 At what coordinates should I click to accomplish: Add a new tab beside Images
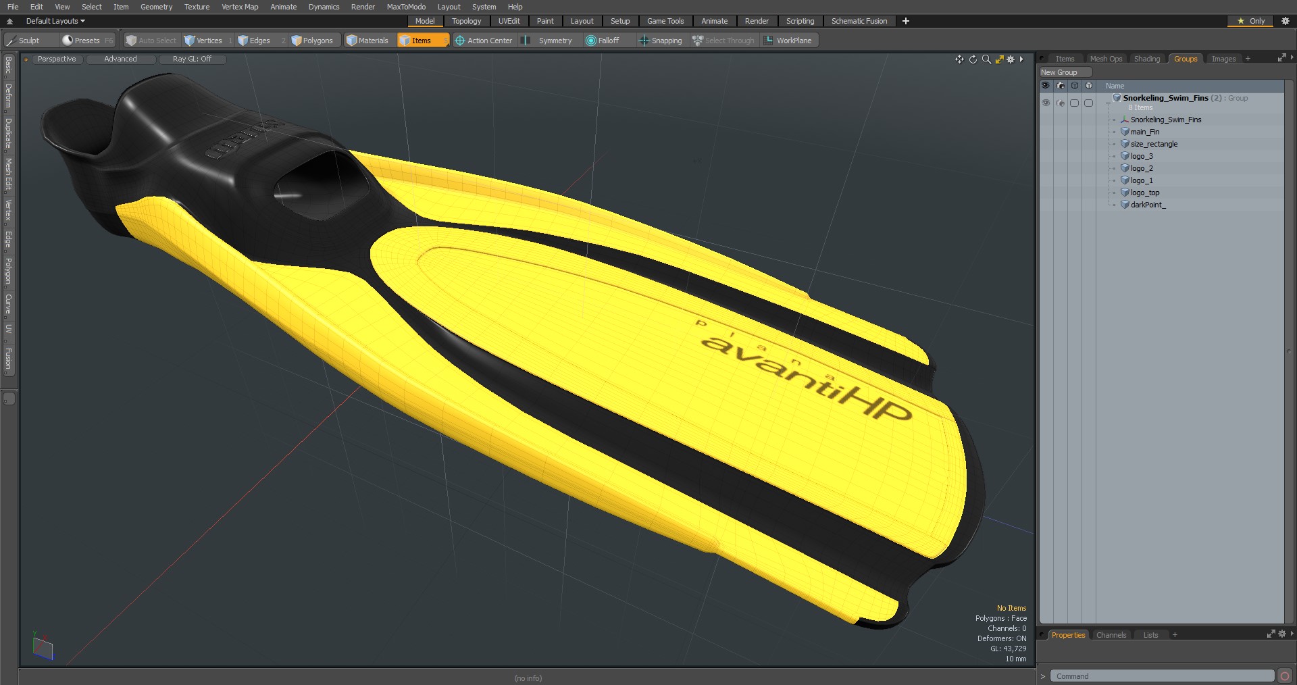1248,59
